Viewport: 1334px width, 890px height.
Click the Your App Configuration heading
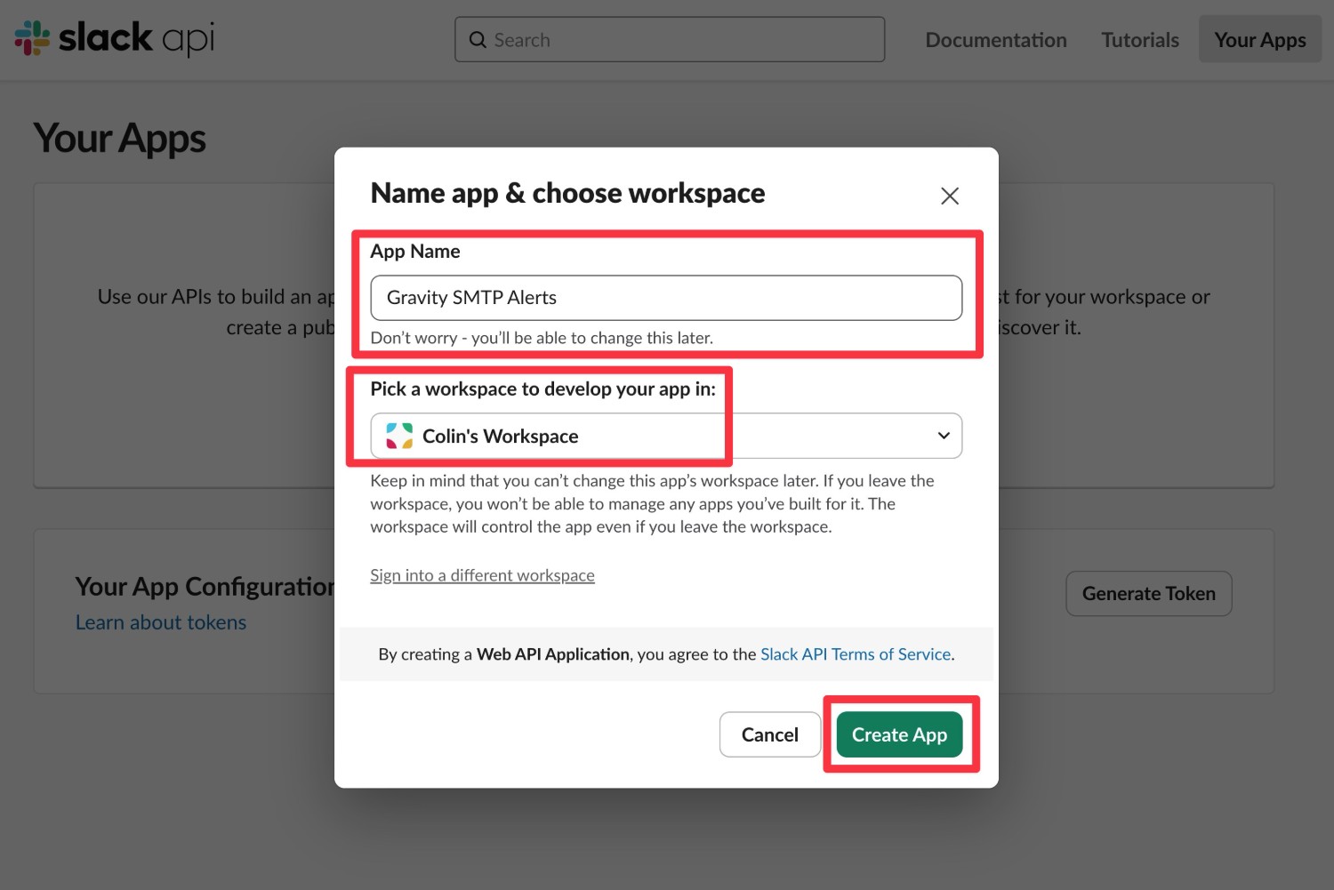coord(205,587)
